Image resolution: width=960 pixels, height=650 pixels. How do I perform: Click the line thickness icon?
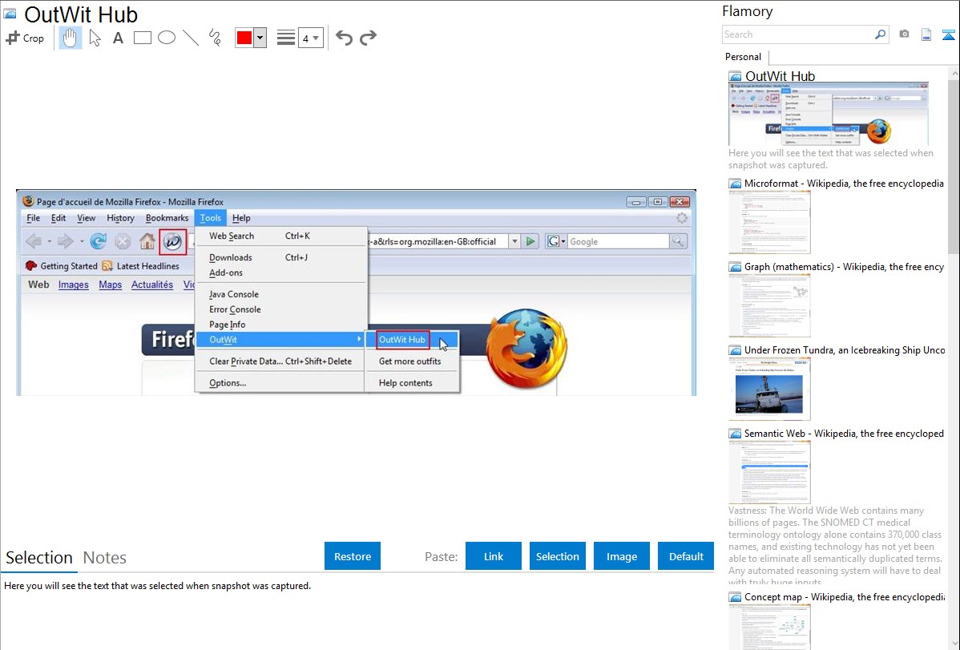point(286,38)
